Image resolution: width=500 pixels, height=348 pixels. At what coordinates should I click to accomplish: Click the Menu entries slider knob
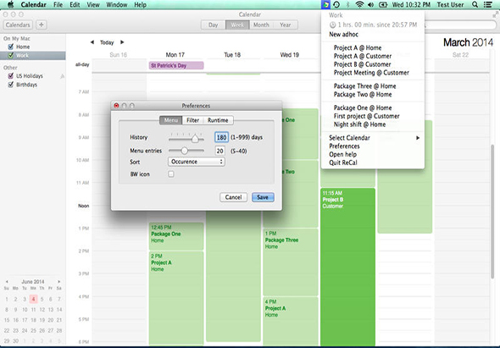[x=184, y=151]
